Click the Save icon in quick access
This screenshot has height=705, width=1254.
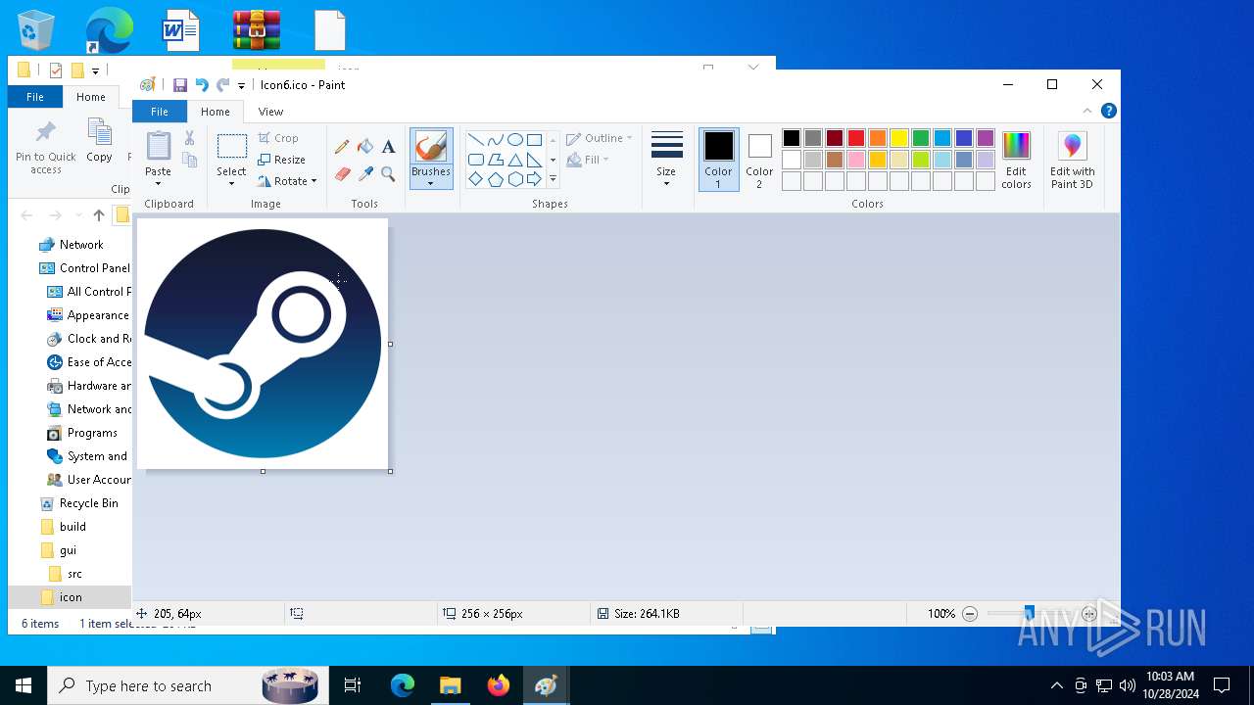click(180, 85)
